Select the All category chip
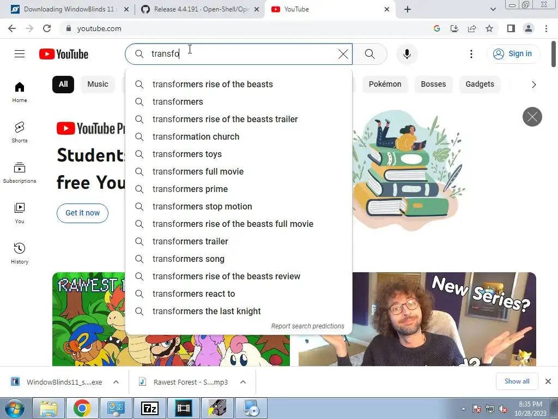Viewport: 558px width, 419px height. (63, 85)
